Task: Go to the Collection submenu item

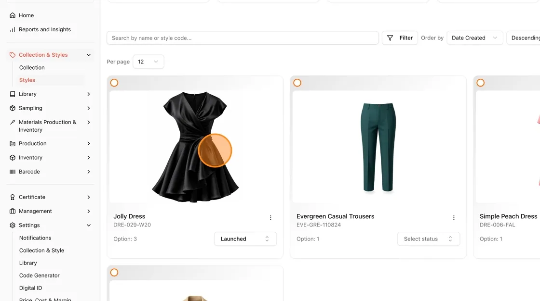Action: (32, 68)
